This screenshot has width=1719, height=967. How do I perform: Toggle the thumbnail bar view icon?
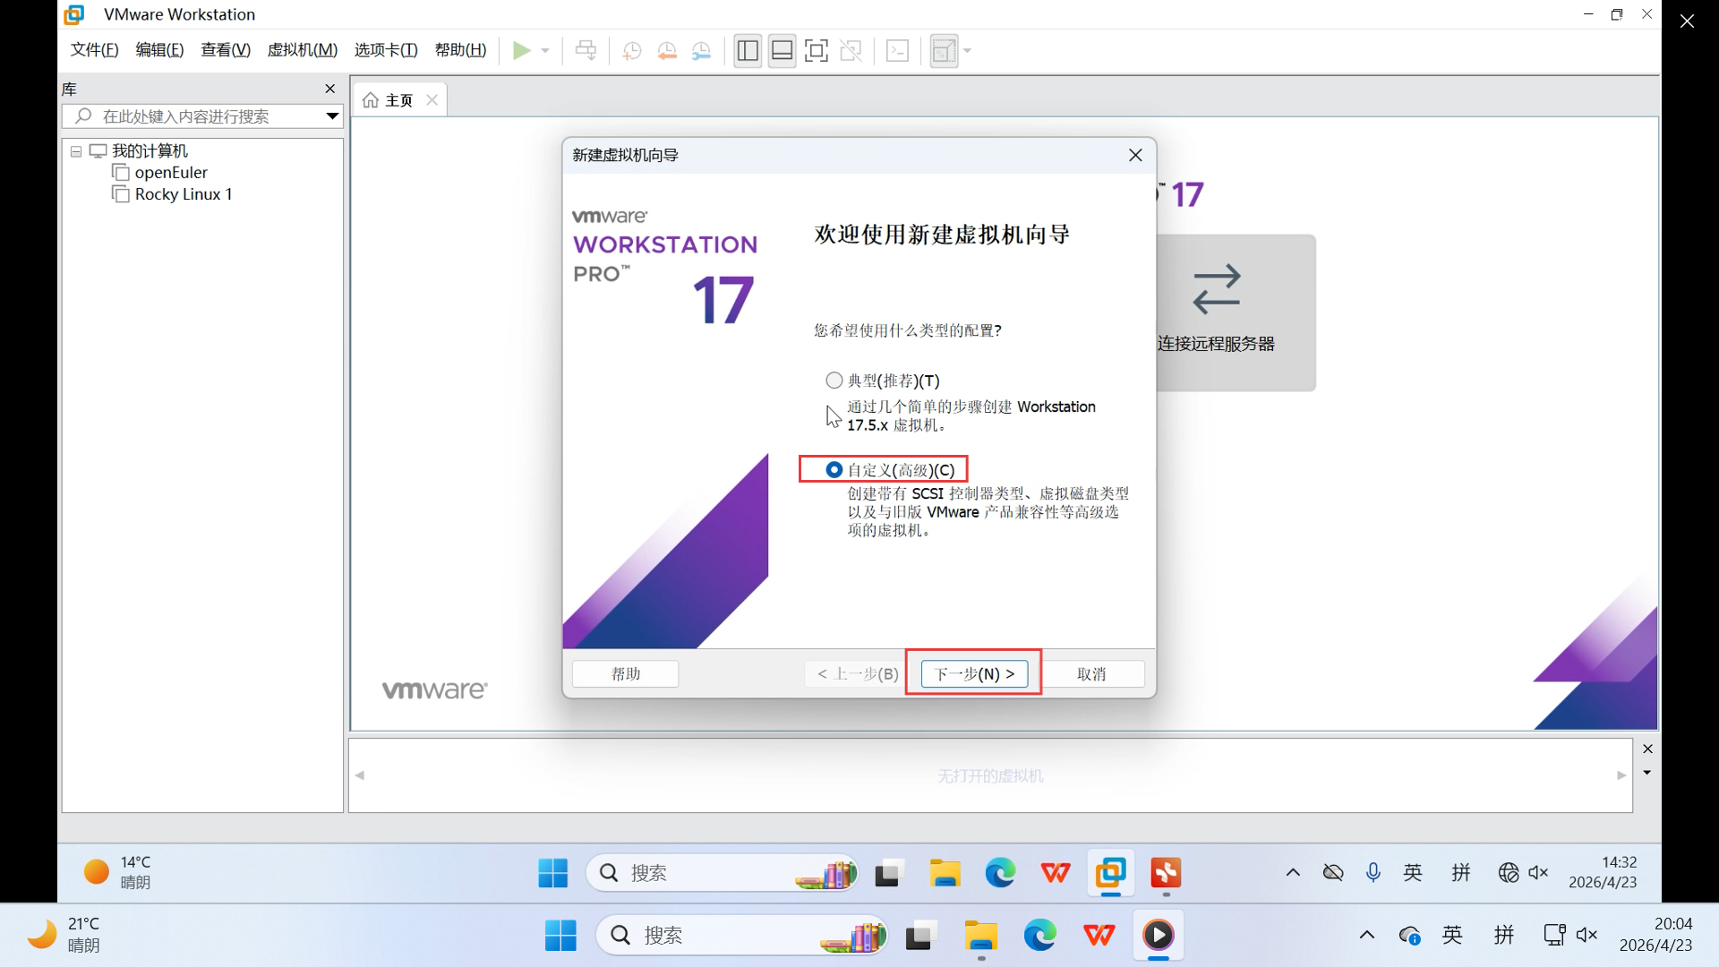point(782,51)
